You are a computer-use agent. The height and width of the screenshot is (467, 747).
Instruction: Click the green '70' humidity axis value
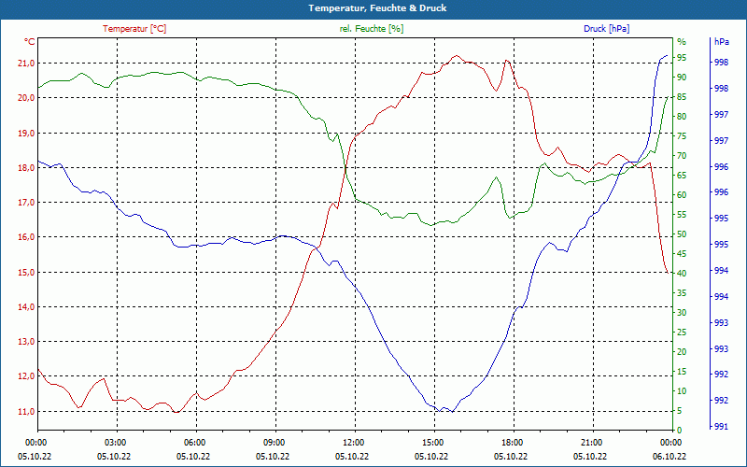coord(682,156)
